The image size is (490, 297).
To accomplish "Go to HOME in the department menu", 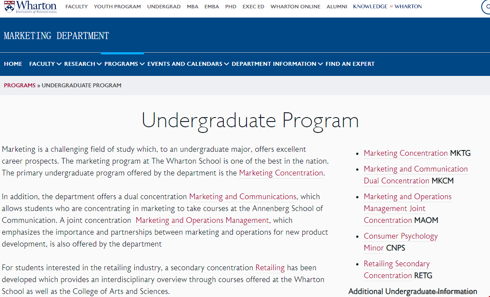I will (13, 64).
